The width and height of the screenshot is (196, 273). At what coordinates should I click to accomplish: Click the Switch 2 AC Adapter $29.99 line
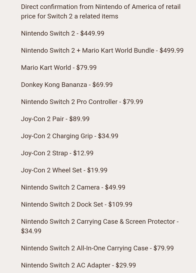(x=79, y=265)
